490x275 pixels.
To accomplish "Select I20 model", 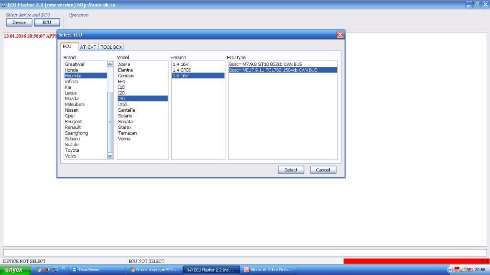I will click(x=143, y=93).
